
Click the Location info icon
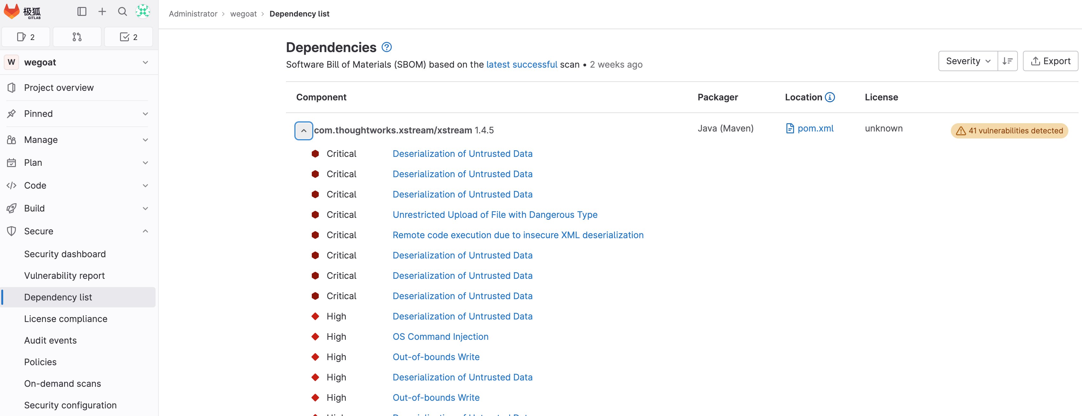830,97
